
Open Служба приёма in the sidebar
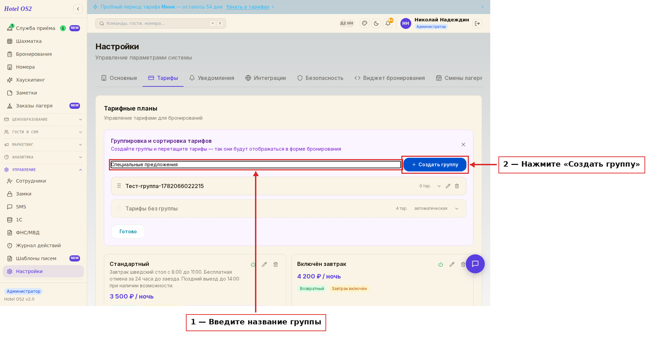tap(43, 28)
